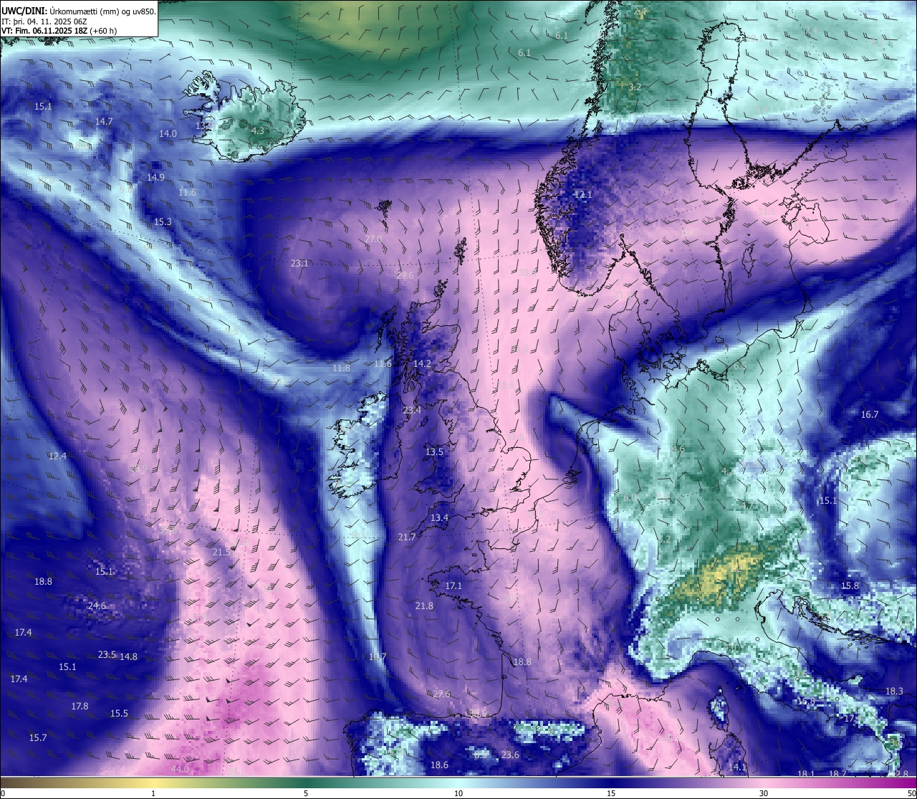Click the title 'UWC/DINI: Úrkomumætti (mm) og uv850.'

click(x=77, y=11)
